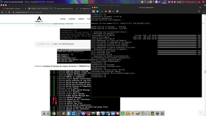
Task: Launch Google Chrome from the dock
Action: (x=54, y=113)
